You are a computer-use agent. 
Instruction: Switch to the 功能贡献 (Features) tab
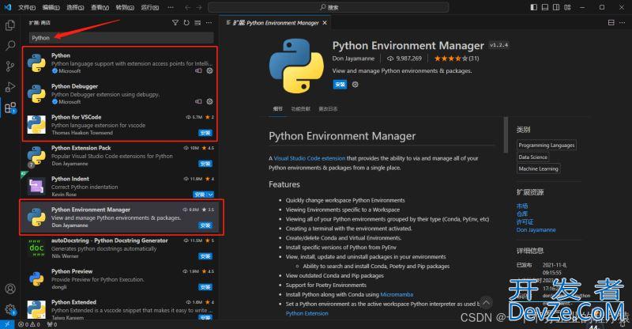[301, 109]
